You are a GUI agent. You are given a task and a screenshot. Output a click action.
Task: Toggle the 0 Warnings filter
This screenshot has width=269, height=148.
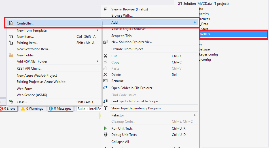(32, 109)
